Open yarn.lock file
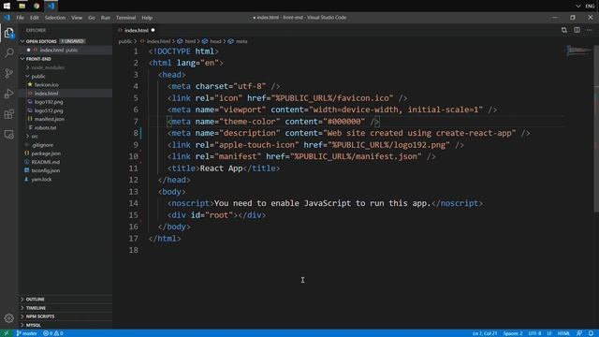599x337 pixels. pyautogui.click(x=41, y=179)
